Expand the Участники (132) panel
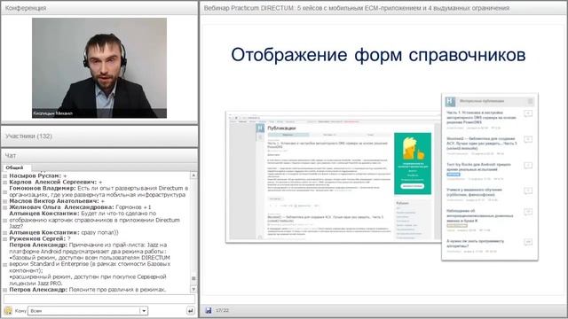Screen dimensions: 568x319 click(99, 136)
